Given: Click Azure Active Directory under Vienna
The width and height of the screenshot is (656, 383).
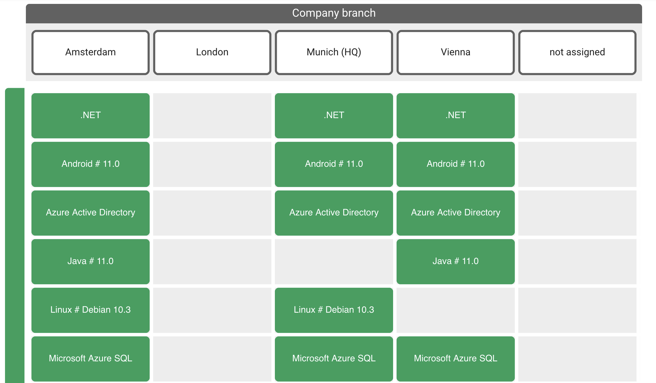Looking at the screenshot, I should 455,213.
